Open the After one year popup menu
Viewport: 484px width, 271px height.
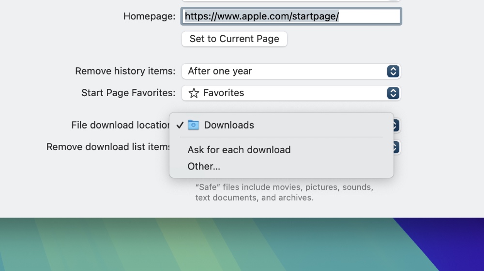coord(286,71)
